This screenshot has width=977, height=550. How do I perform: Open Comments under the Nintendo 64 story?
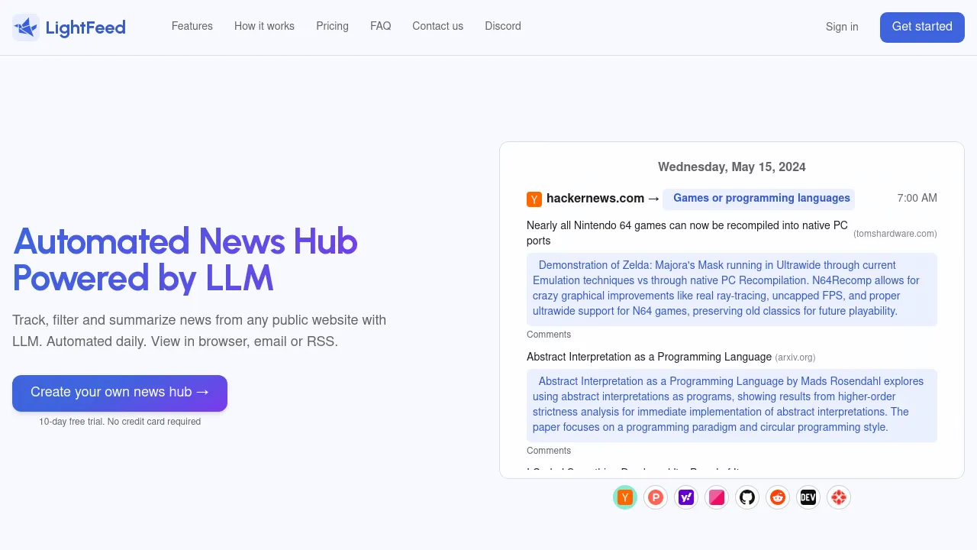click(x=549, y=335)
